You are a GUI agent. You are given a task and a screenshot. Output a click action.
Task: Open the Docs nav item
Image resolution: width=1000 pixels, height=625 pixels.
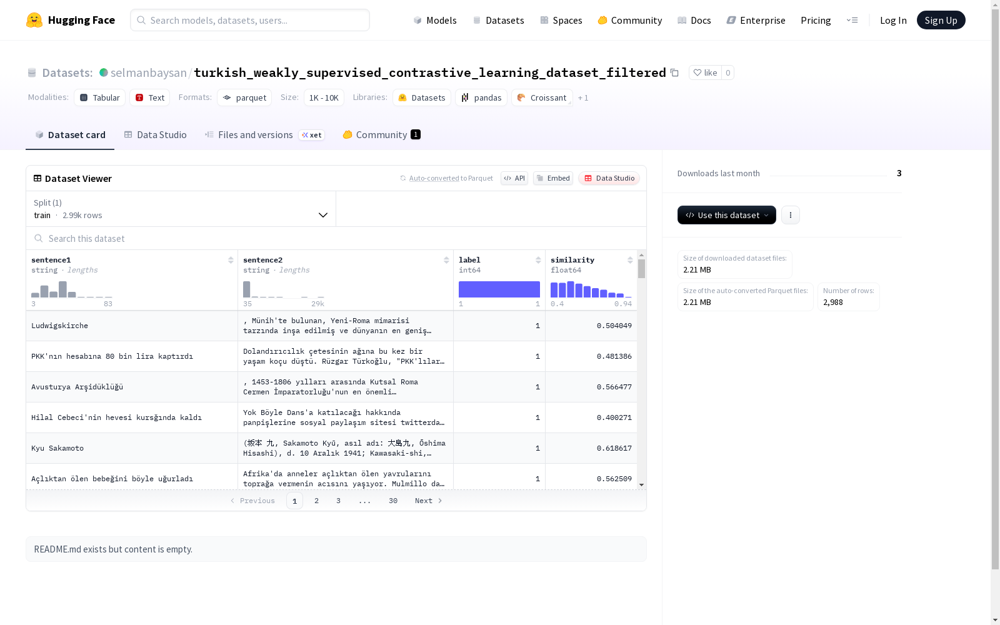pos(694,20)
